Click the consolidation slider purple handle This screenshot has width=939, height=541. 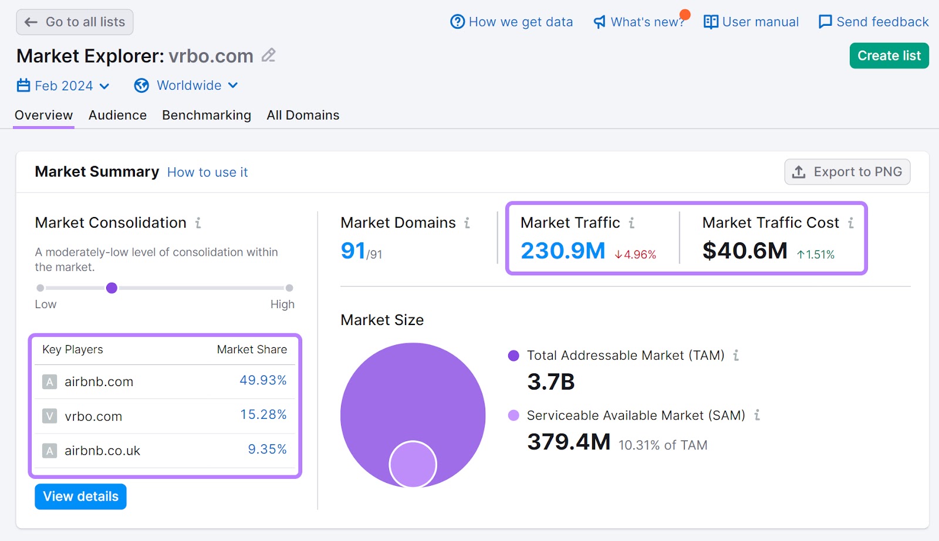[112, 288]
